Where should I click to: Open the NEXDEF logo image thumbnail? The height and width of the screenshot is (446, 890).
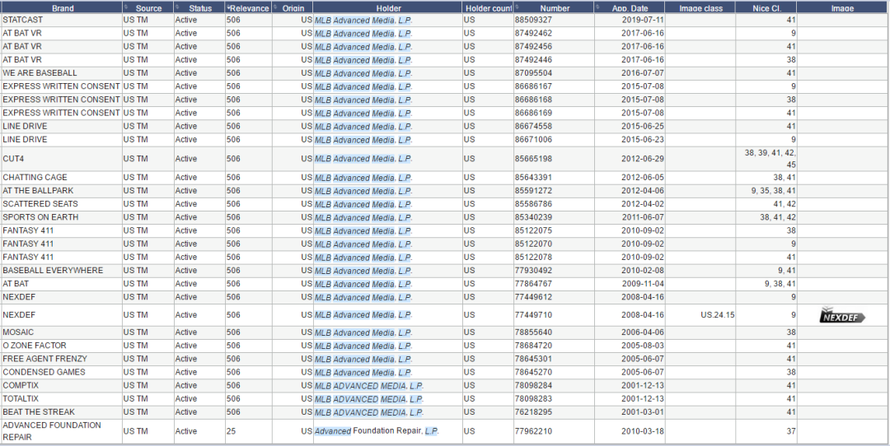click(842, 315)
